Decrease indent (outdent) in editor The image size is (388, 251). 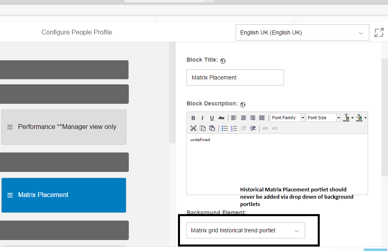[x=243, y=128]
